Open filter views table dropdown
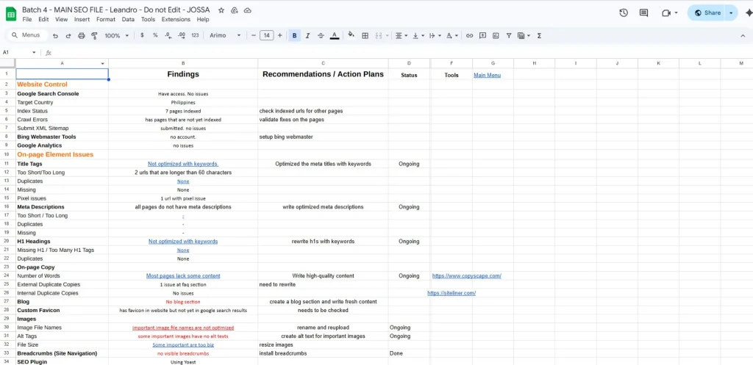The width and height of the screenshot is (753, 365). tap(524, 35)
